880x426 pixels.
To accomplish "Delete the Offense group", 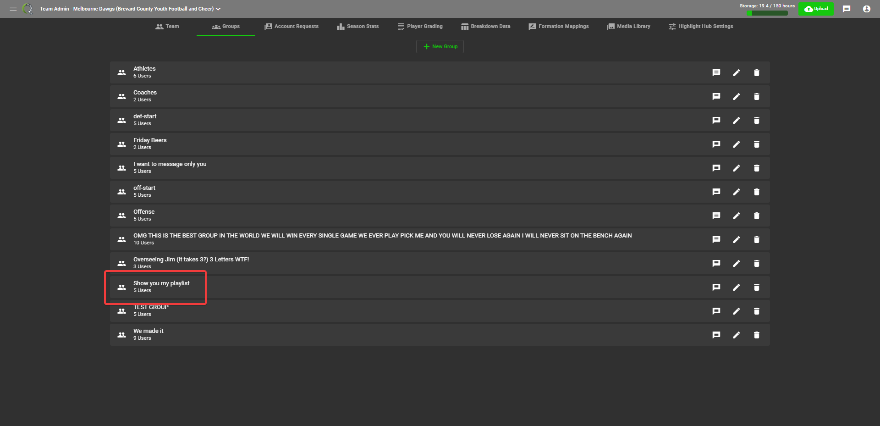I will tap(757, 216).
